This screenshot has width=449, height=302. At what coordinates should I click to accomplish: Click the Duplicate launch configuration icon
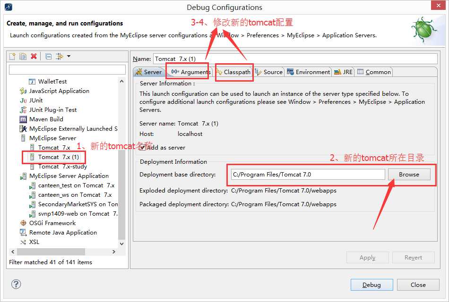click(23, 56)
